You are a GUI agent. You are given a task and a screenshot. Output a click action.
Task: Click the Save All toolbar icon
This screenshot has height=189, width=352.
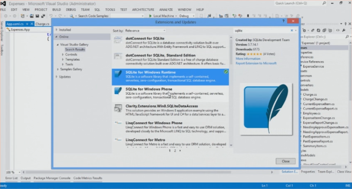pos(43,16)
